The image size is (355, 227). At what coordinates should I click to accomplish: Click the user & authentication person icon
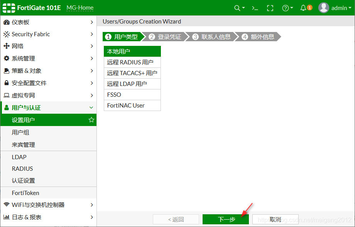(7, 108)
